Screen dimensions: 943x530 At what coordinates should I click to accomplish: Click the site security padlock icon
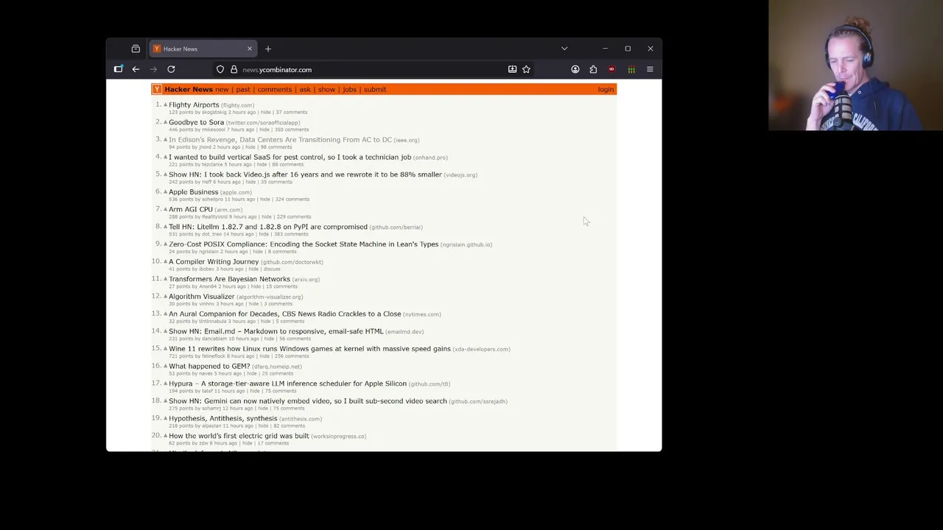click(x=234, y=69)
